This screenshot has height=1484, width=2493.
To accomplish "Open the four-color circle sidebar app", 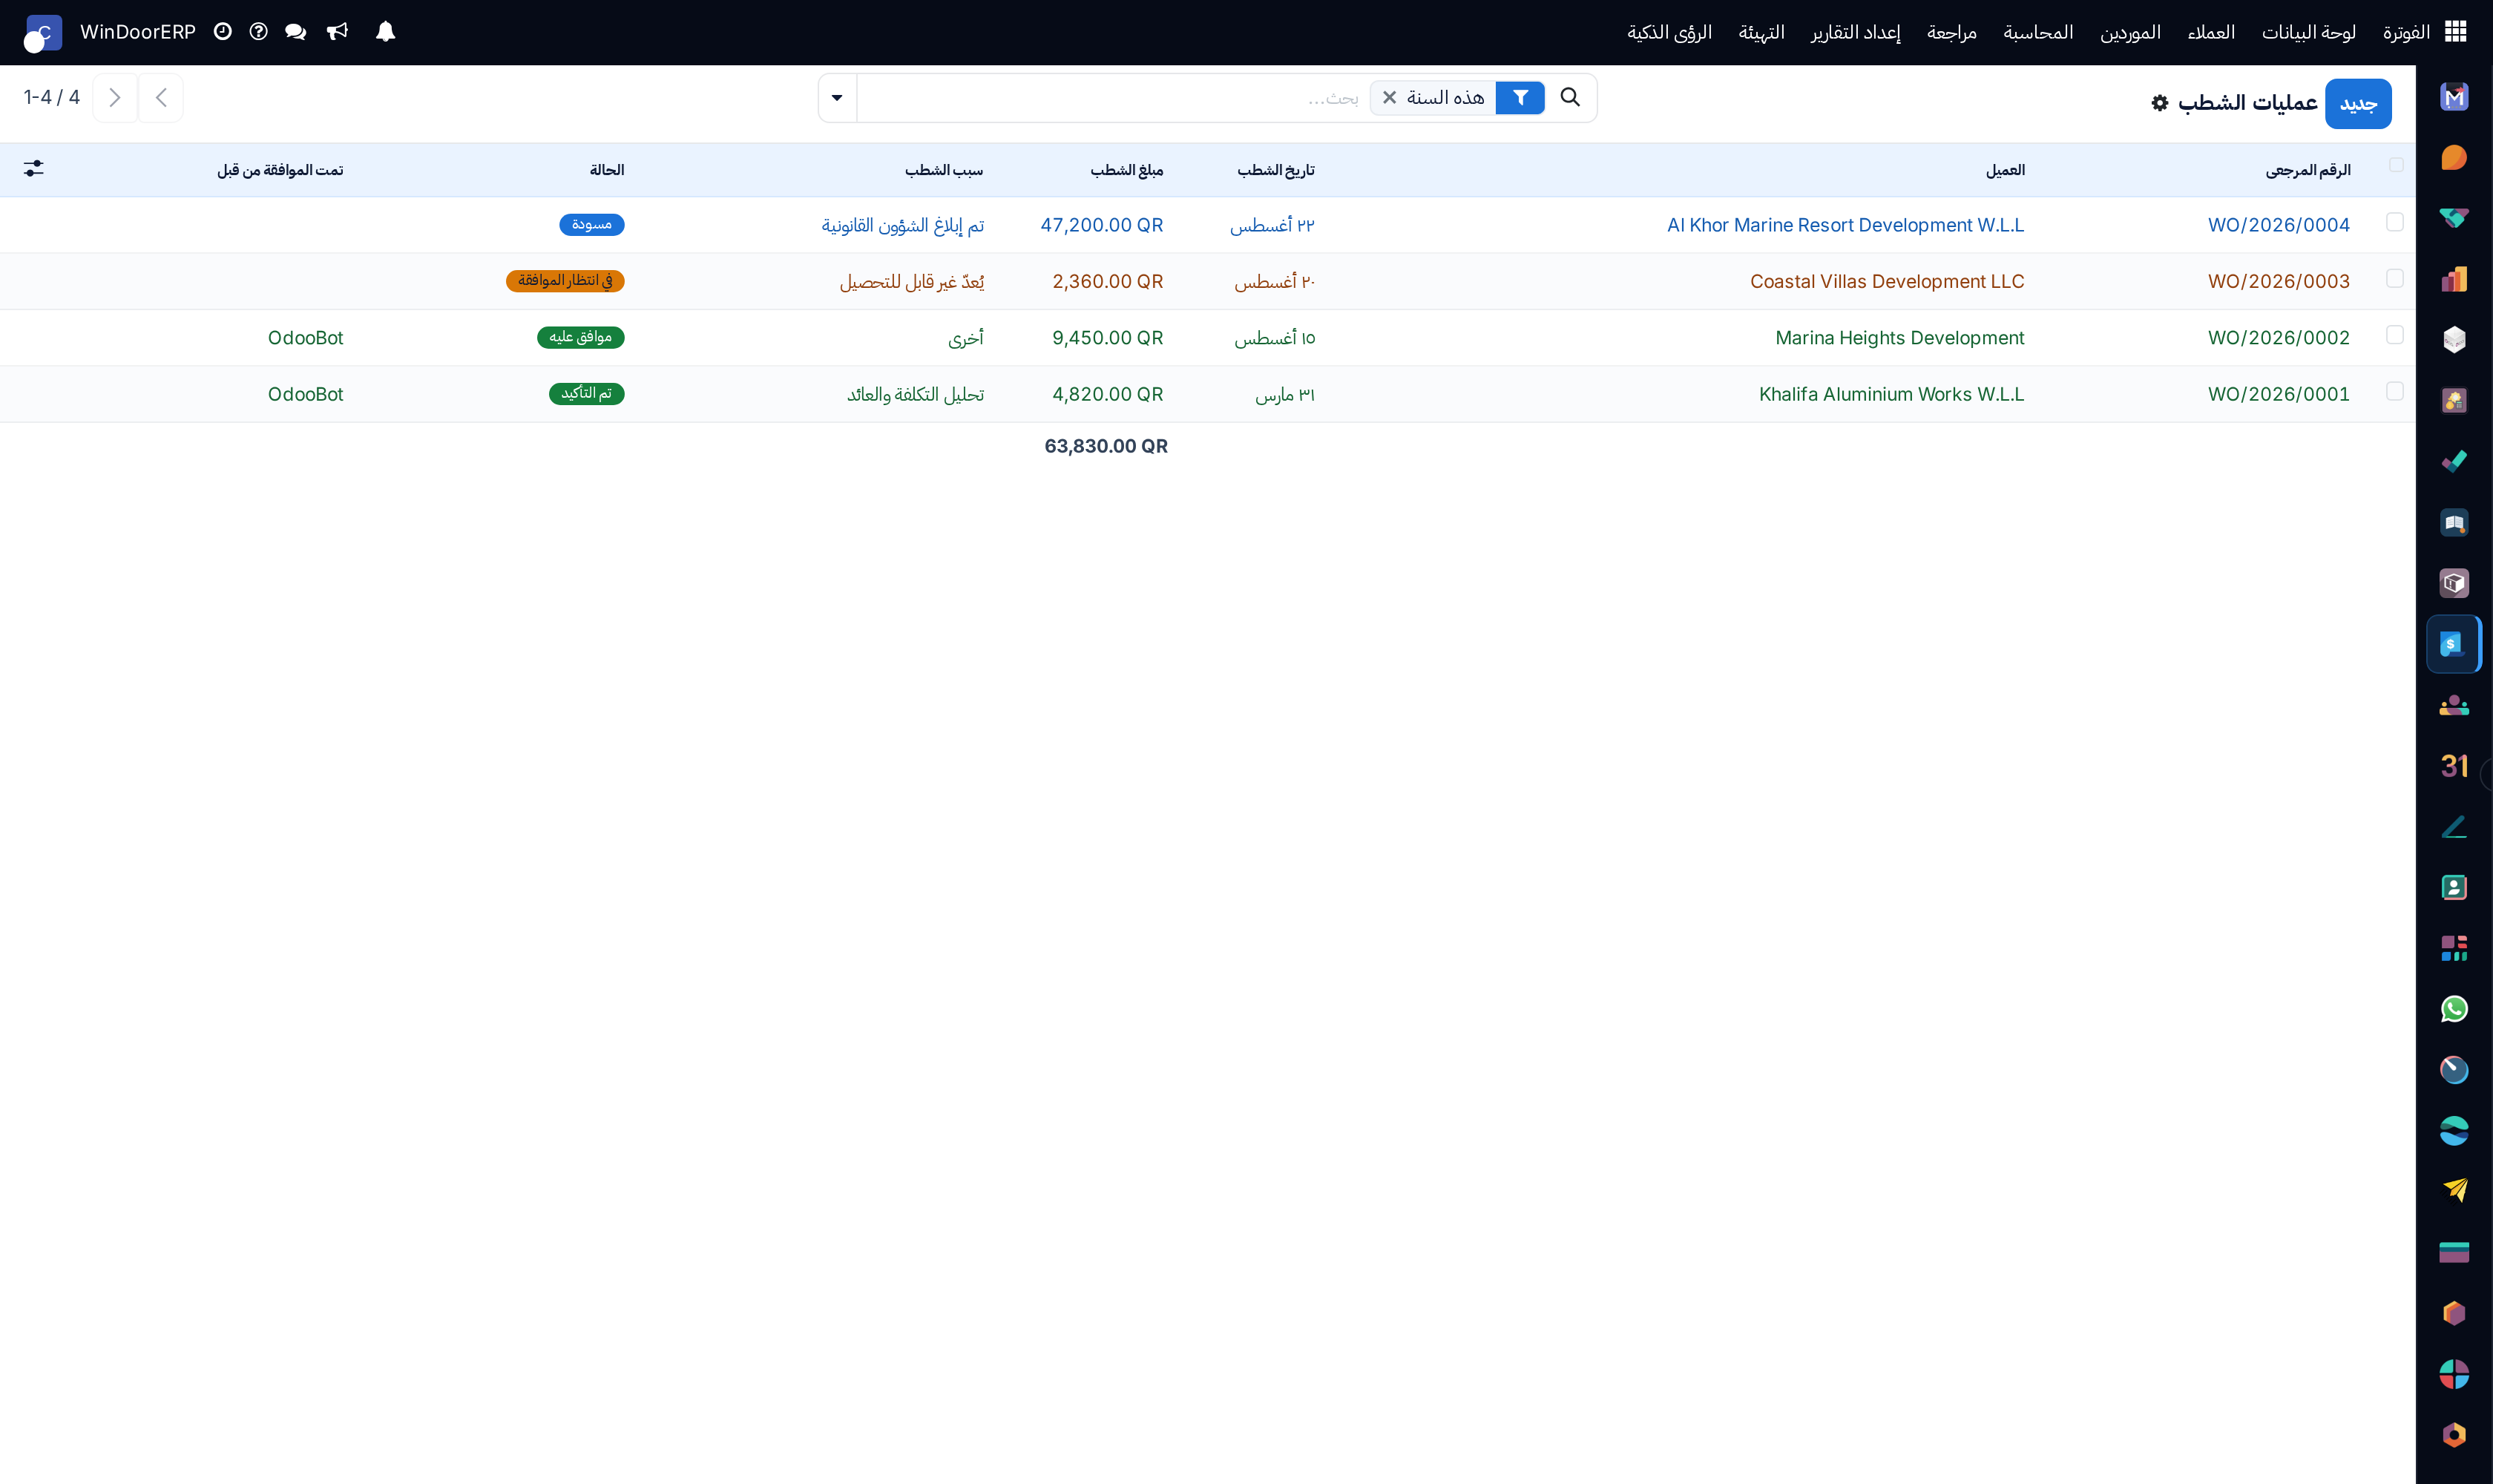I will (x=2454, y=1374).
